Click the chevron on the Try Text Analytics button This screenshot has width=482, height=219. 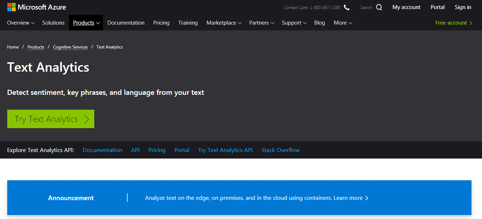(86, 119)
